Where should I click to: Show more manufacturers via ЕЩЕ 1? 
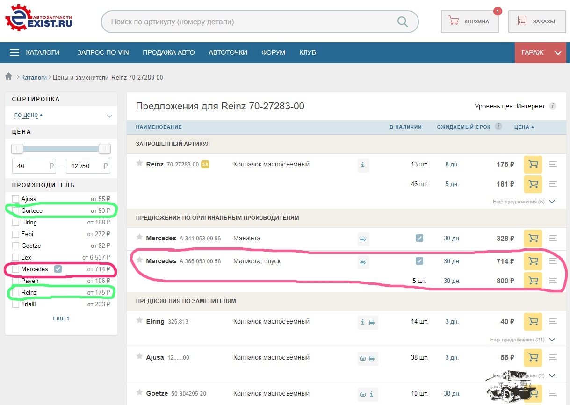pos(61,318)
